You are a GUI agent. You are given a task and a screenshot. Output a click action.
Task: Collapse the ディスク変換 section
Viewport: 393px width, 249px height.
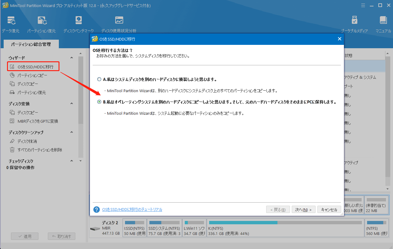[72, 104]
